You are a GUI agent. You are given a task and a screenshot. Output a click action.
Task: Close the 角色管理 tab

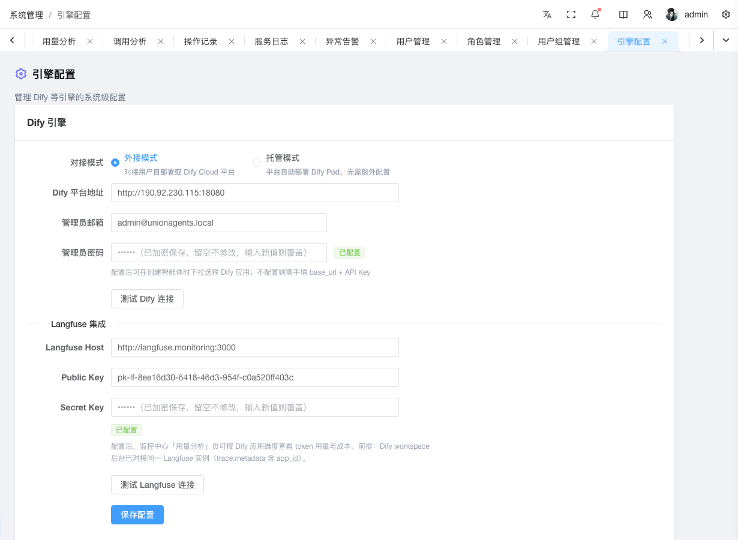tap(515, 41)
